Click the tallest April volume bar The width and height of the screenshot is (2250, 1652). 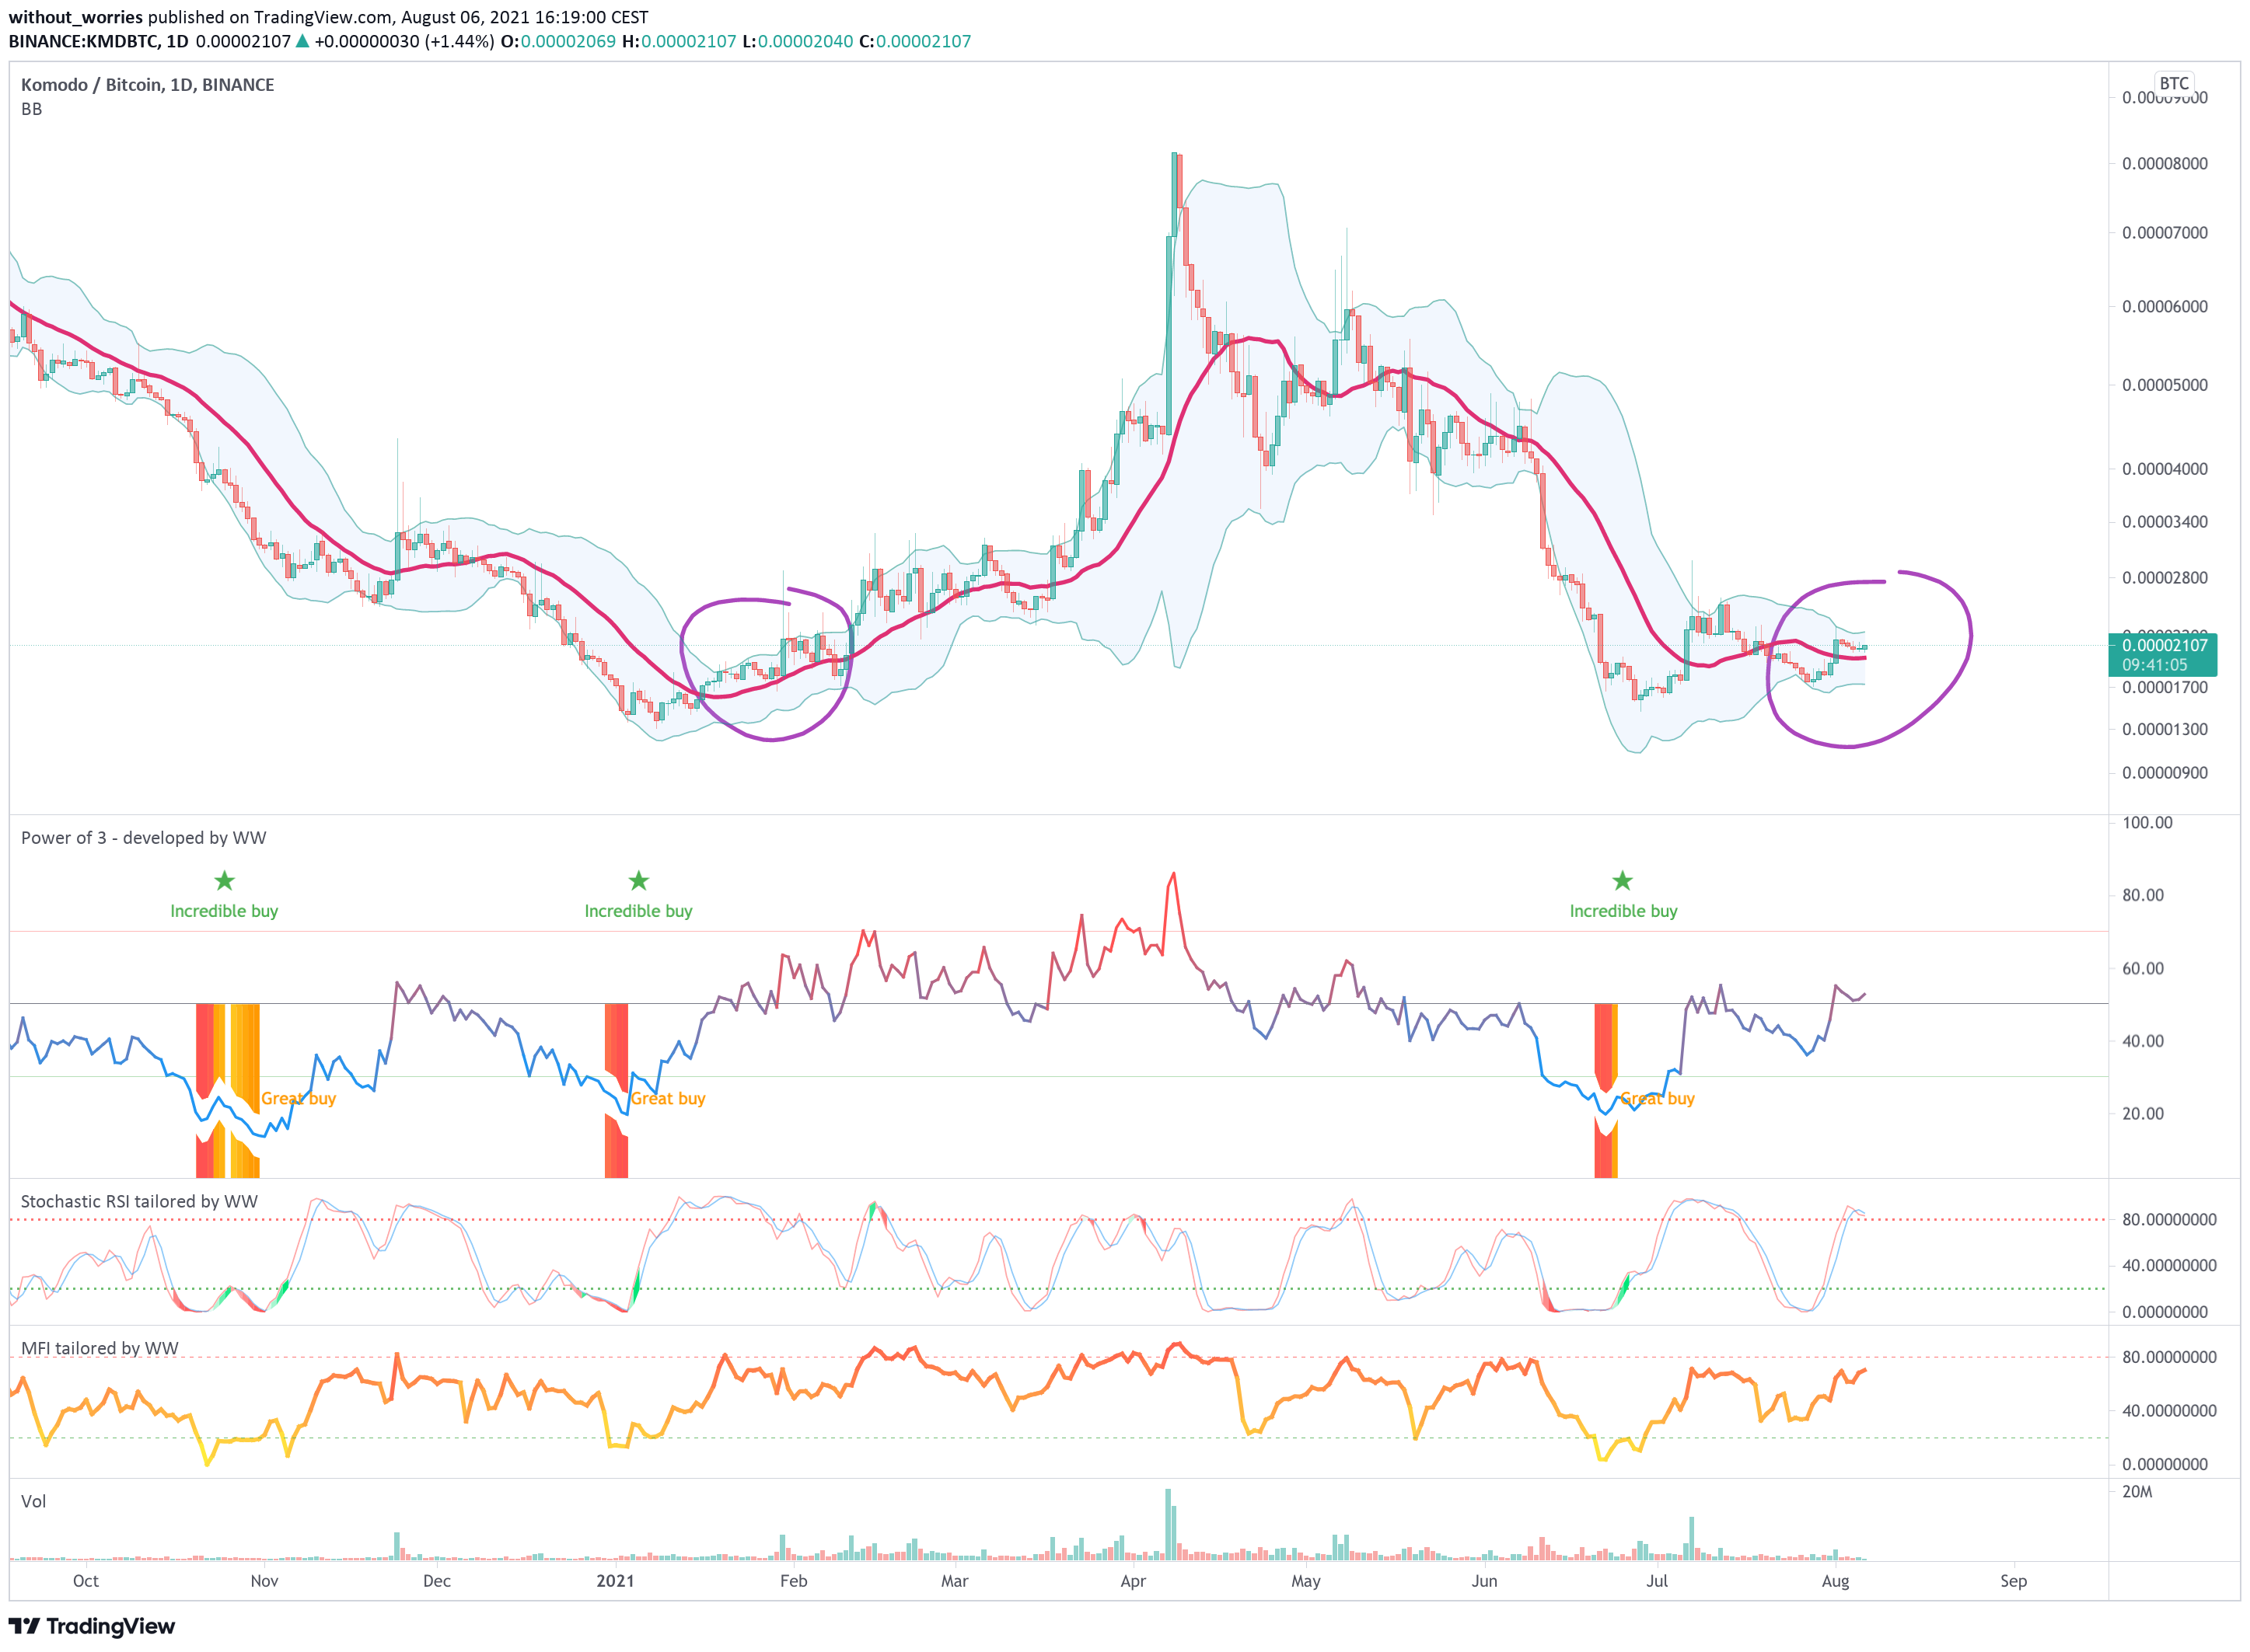click(1168, 1525)
